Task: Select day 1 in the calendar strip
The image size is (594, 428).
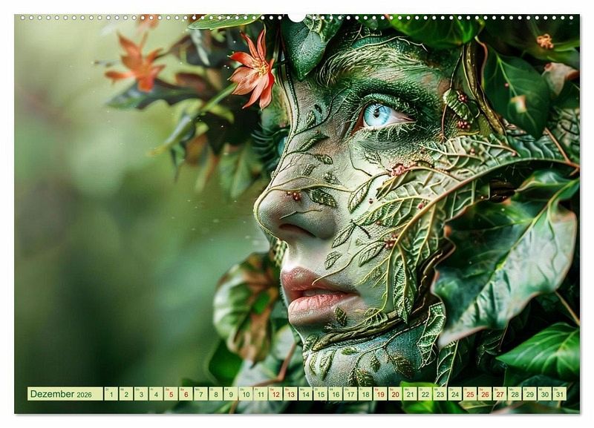Action: tap(111, 394)
